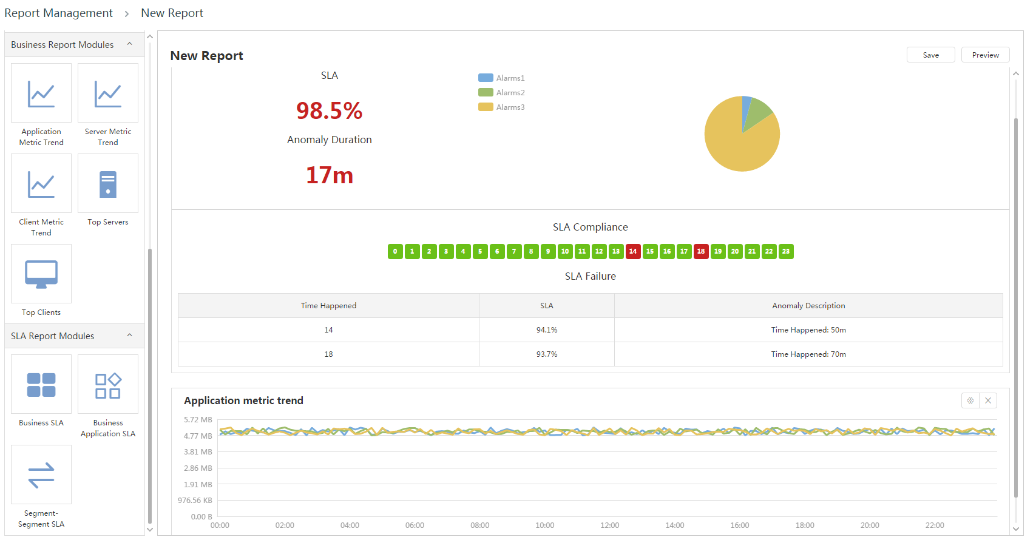Add the Top Servers module

[x=108, y=183]
